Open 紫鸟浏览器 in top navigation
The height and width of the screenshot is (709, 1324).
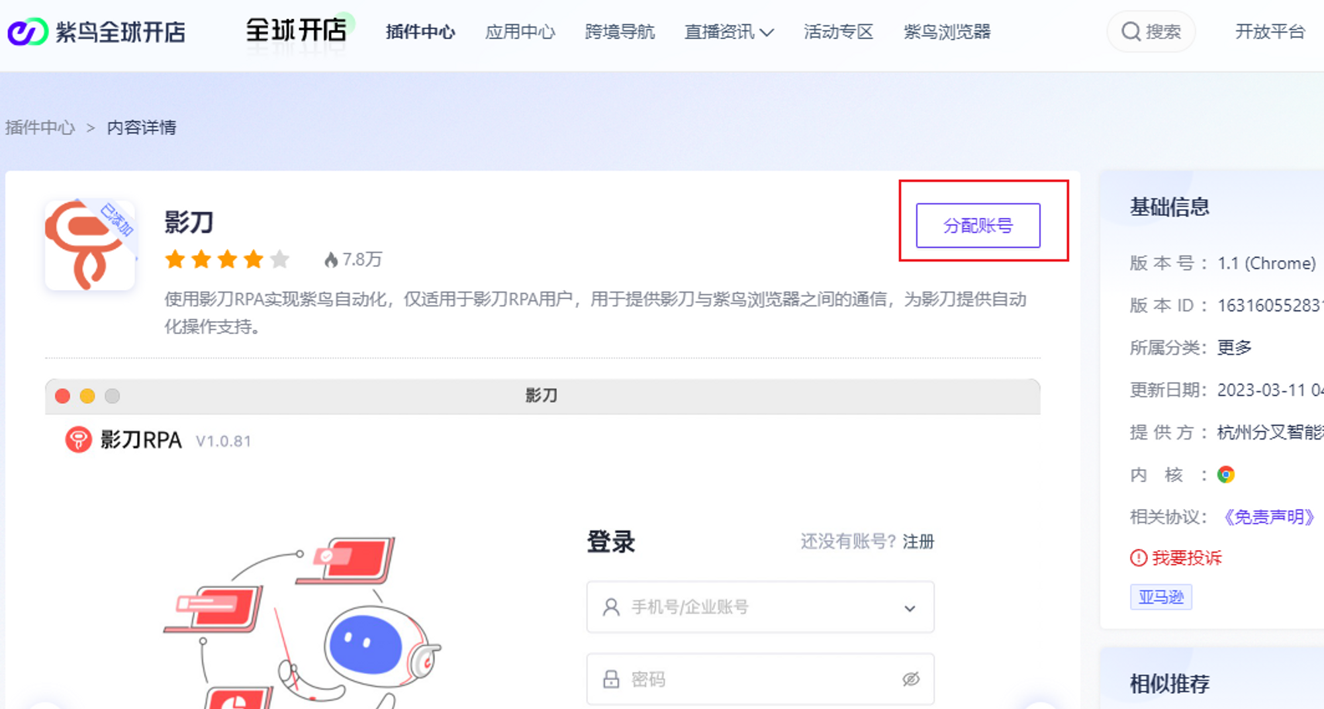click(x=947, y=32)
